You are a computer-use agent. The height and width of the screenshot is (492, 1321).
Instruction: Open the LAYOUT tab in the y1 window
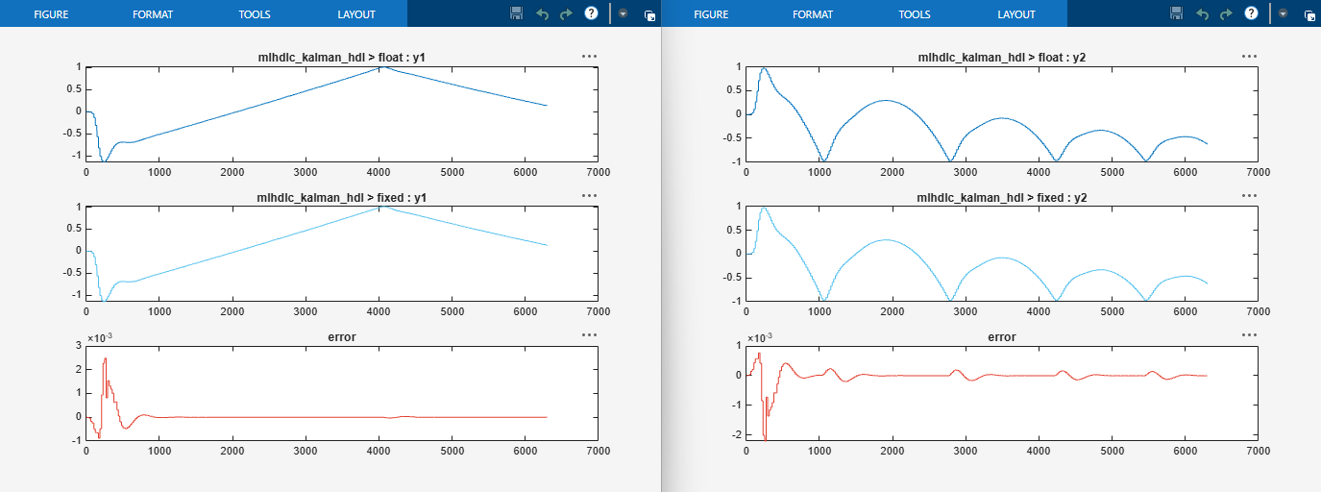click(356, 14)
